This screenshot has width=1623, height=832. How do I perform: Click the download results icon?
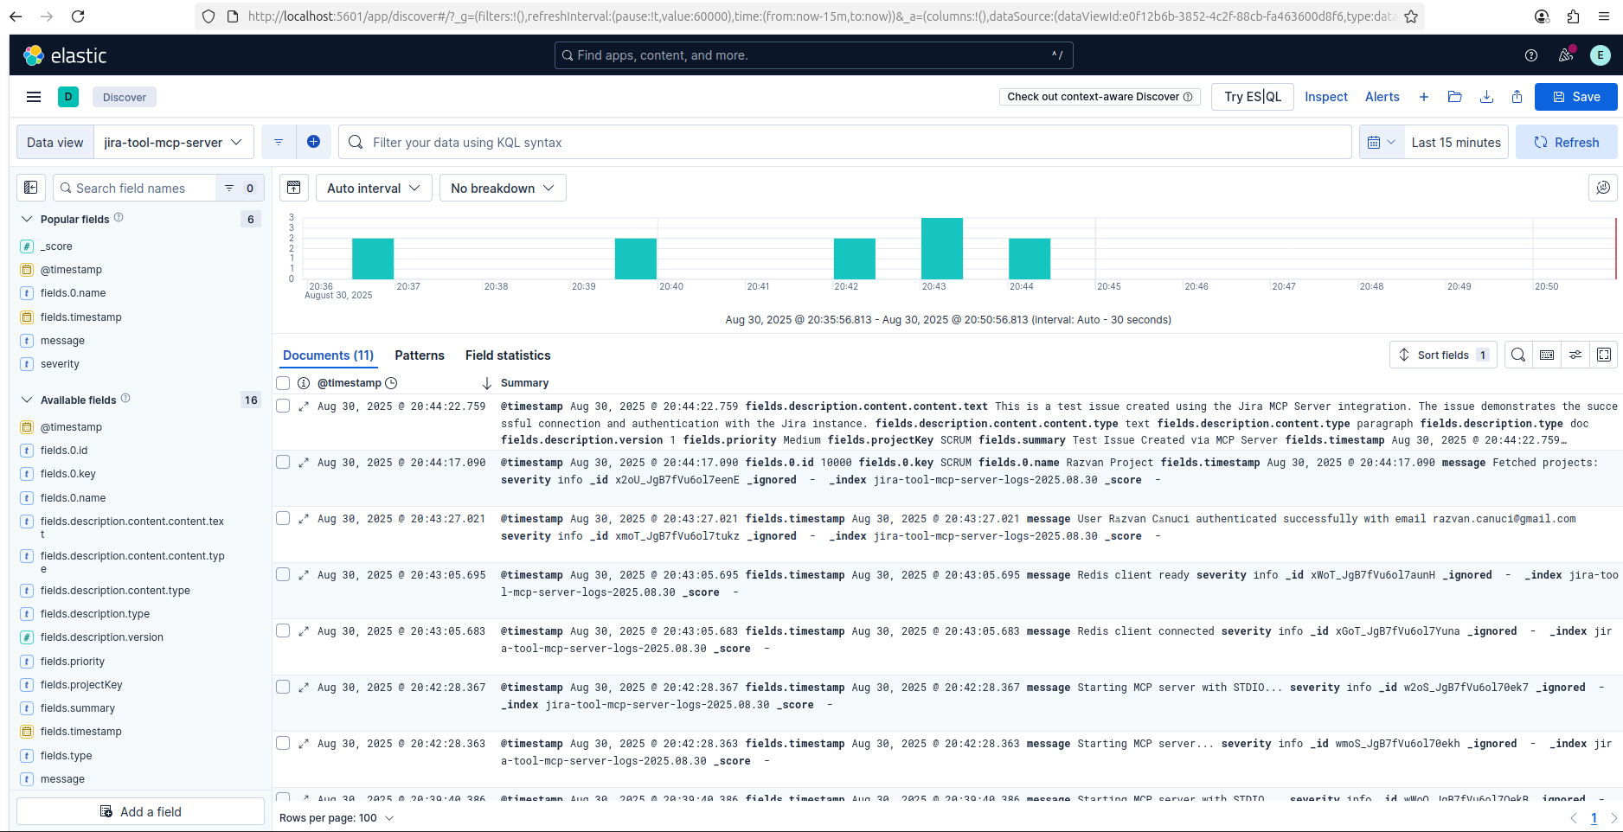tap(1487, 97)
